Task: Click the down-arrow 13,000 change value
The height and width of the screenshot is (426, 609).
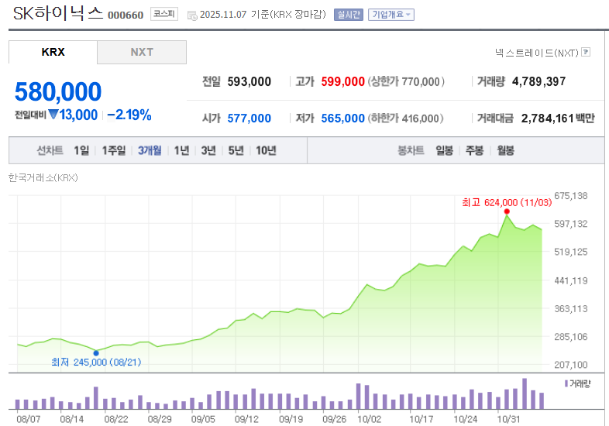Action: [x=73, y=115]
